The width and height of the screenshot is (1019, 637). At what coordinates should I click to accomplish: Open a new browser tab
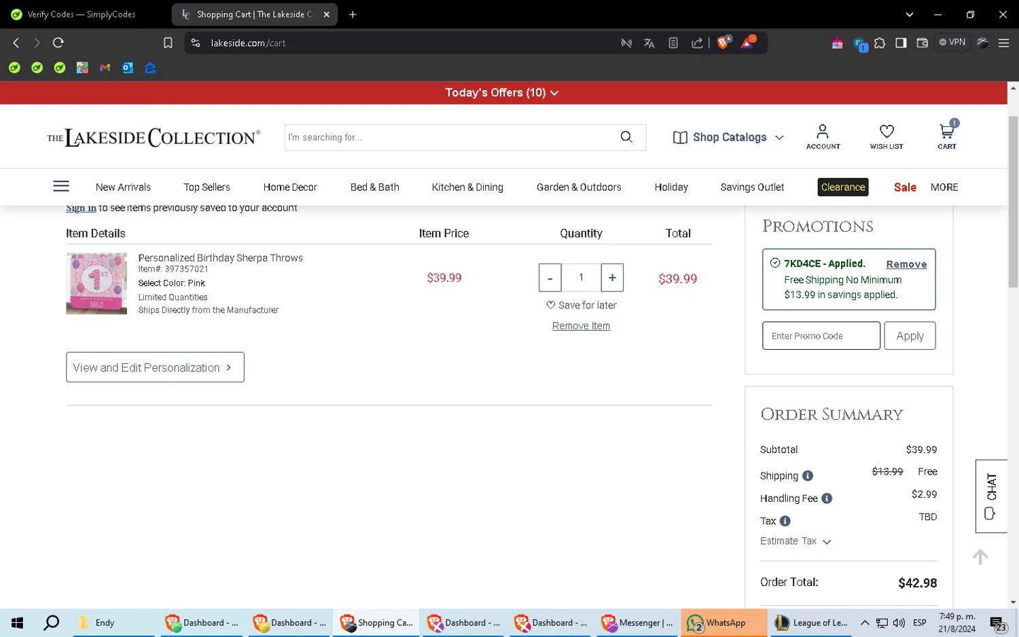pyautogui.click(x=353, y=14)
